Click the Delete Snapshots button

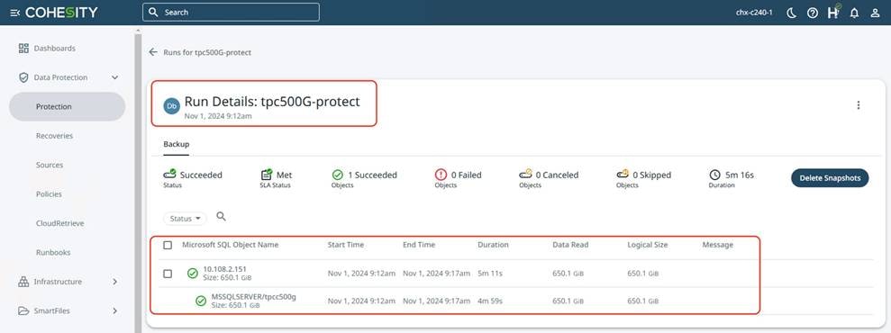coord(830,178)
